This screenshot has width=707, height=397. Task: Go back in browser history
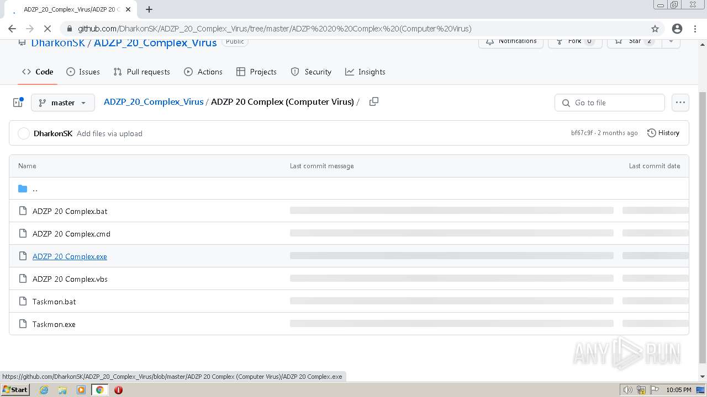12,29
